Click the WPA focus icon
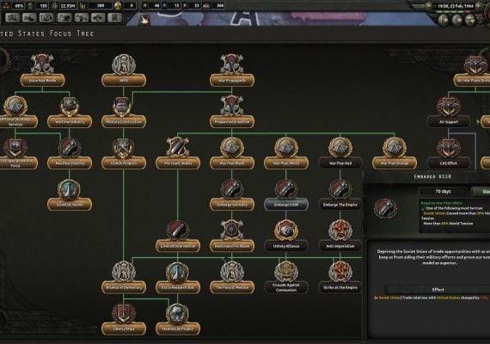 [x=124, y=64]
